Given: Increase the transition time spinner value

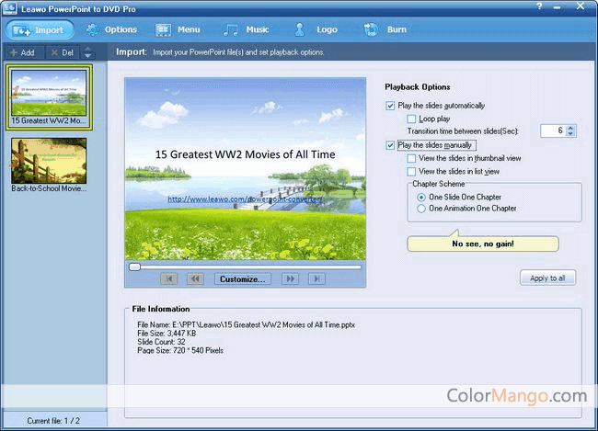Looking at the screenshot, I should pyautogui.click(x=571, y=128).
